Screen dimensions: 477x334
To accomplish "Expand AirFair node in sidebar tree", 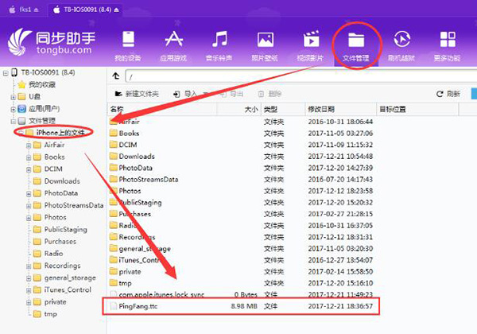I will pyautogui.click(x=29, y=146).
